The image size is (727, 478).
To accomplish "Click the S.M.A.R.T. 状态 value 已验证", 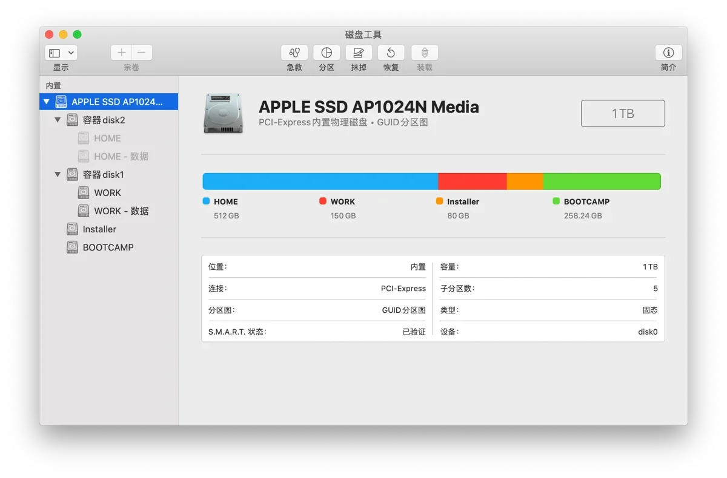I will point(414,332).
